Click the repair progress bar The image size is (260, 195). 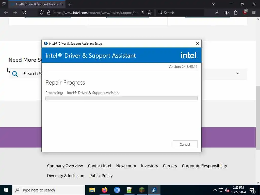click(121, 98)
